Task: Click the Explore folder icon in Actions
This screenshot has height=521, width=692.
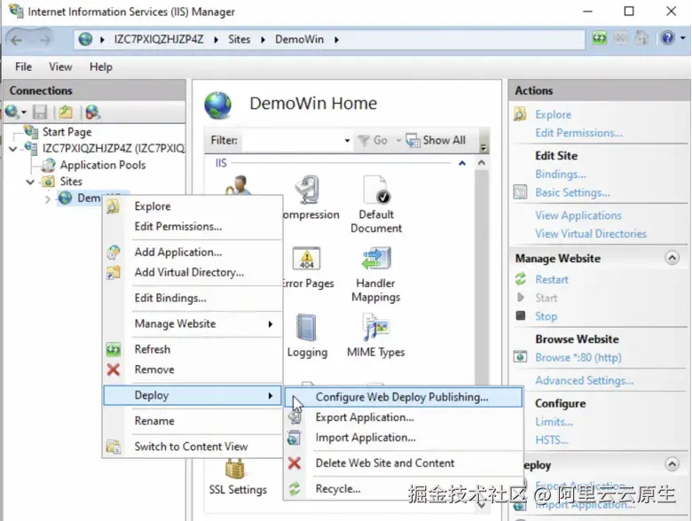Action: coord(520,114)
